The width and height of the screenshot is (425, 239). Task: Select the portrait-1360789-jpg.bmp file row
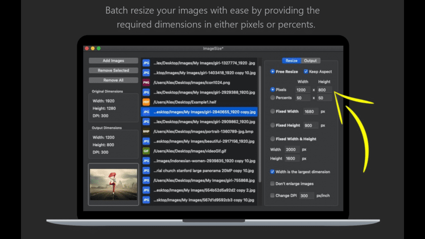tap(199, 132)
